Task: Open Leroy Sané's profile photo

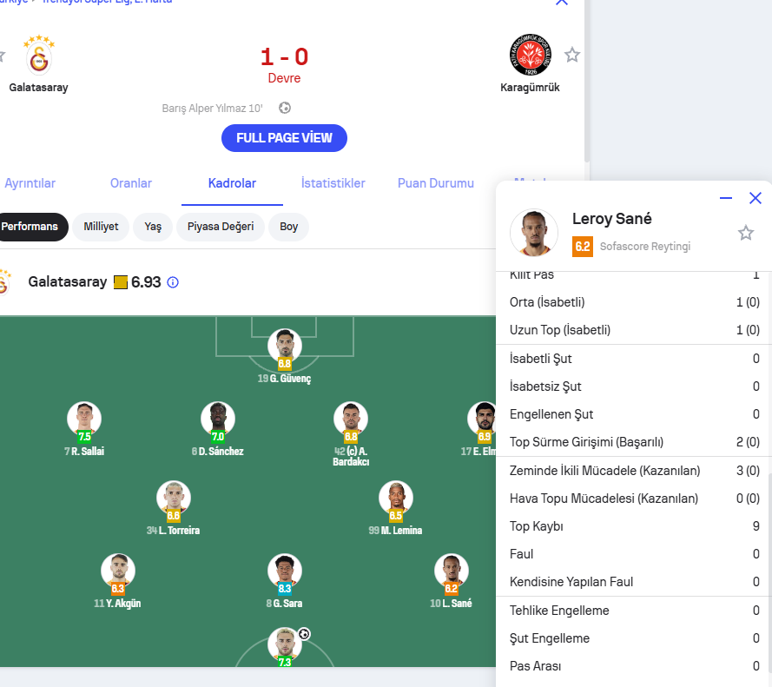Action: click(534, 233)
